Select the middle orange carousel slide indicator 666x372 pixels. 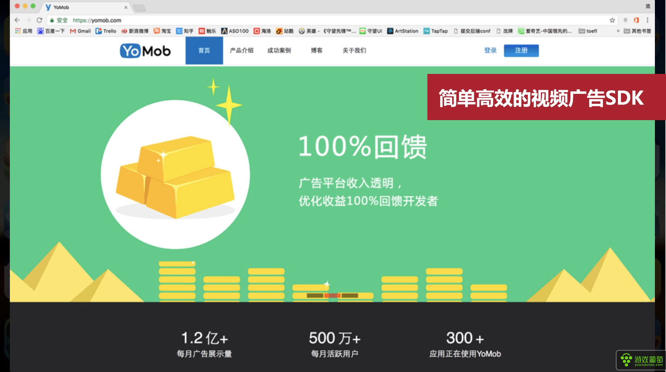click(x=333, y=295)
